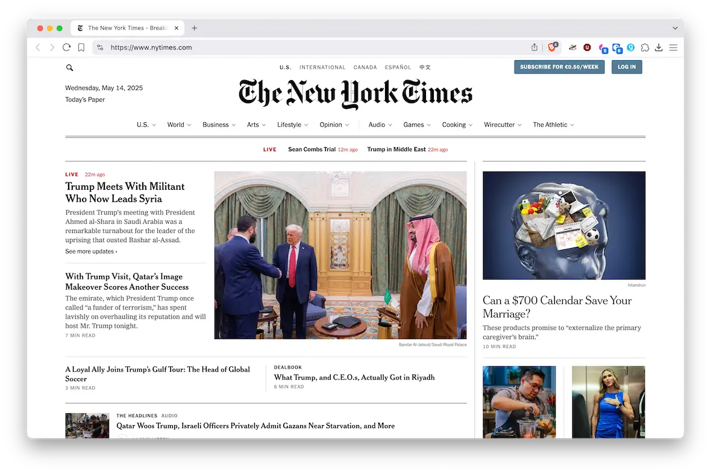
Task: Click the New York Times logo
Action: point(355,94)
